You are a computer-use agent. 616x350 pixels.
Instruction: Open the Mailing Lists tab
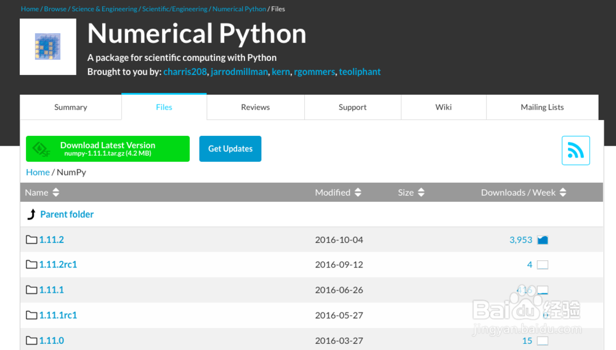pos(542,107)
